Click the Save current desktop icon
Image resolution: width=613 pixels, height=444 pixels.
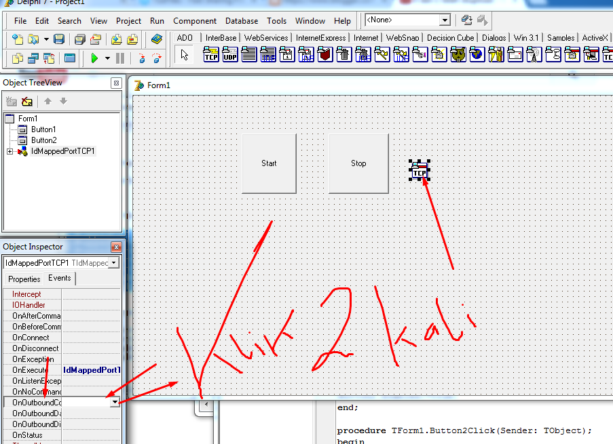466,20
